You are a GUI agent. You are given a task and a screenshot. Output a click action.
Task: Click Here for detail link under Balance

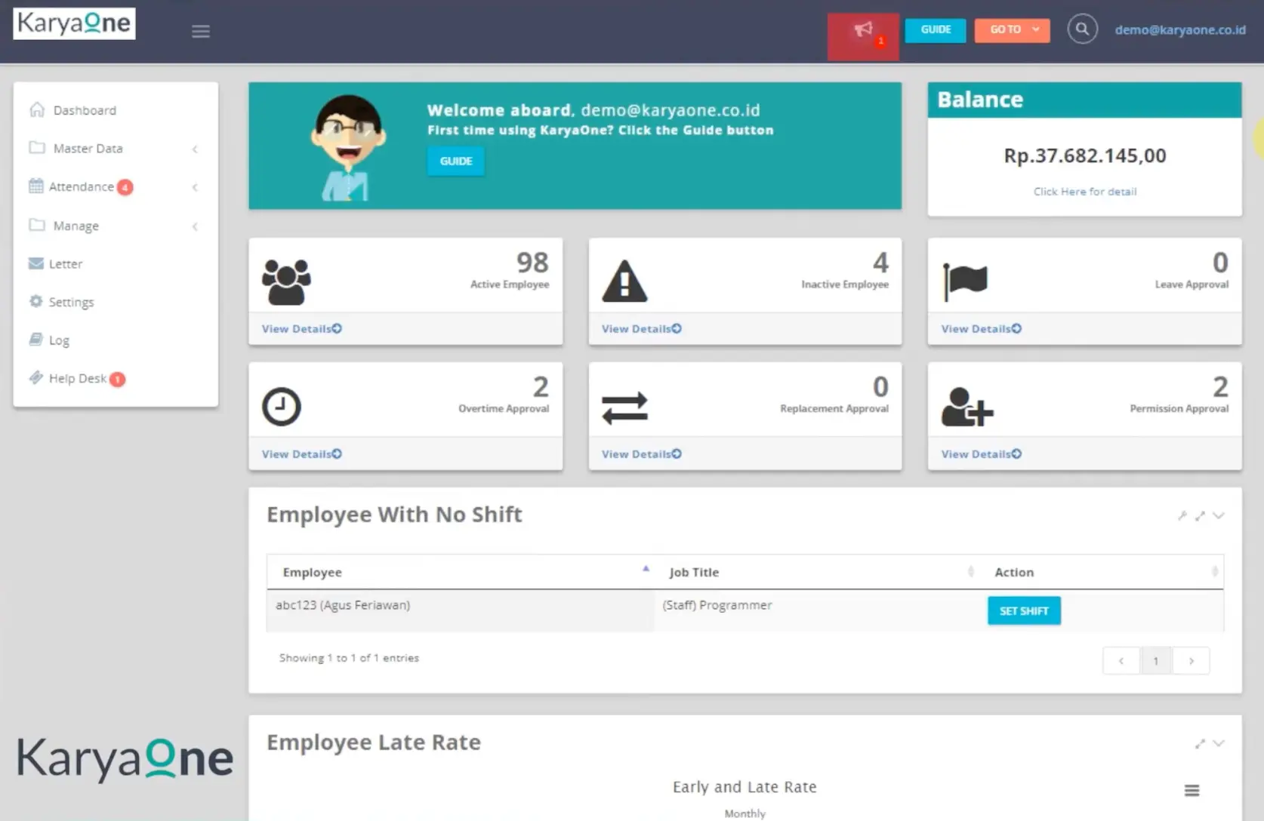1084,191
